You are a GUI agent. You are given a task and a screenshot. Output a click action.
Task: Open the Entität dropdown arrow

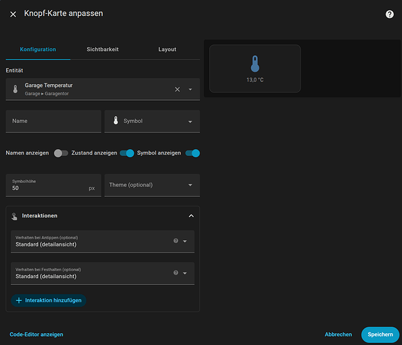pyautogui.click(x=190, y=89)
